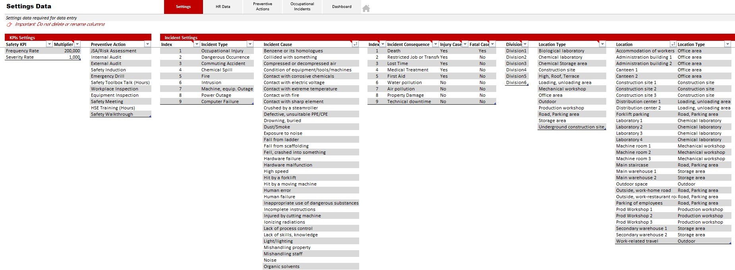This screenshot has height=270, width=735.
Task: Open the Fatal Case filter dropdown
Action: point(493,44)
